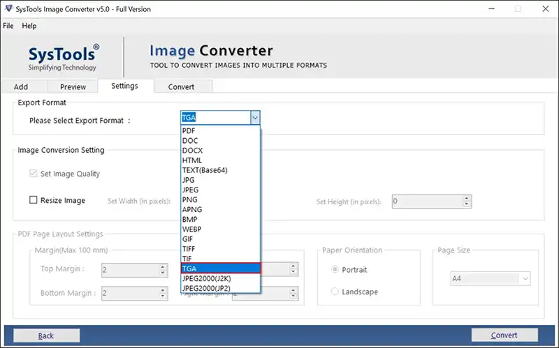Increase Bottom Margin value
This screenshot has height=348, width=559.
pyautogui.click(x=163, y=290)
